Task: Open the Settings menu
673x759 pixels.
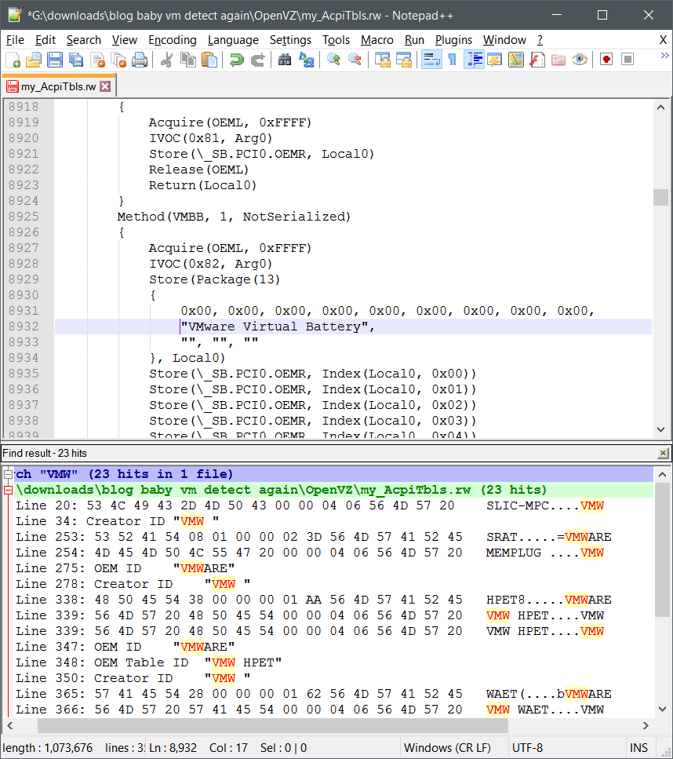Action: [290, 40]
